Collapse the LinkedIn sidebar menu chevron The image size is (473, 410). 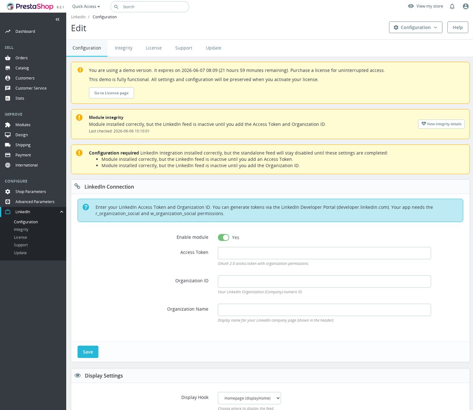point(61,212)
